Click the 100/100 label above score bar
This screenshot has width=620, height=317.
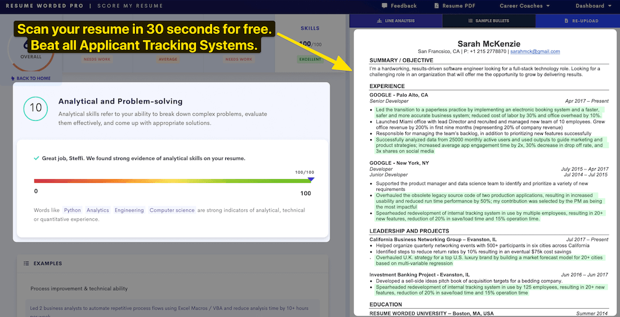304,172
